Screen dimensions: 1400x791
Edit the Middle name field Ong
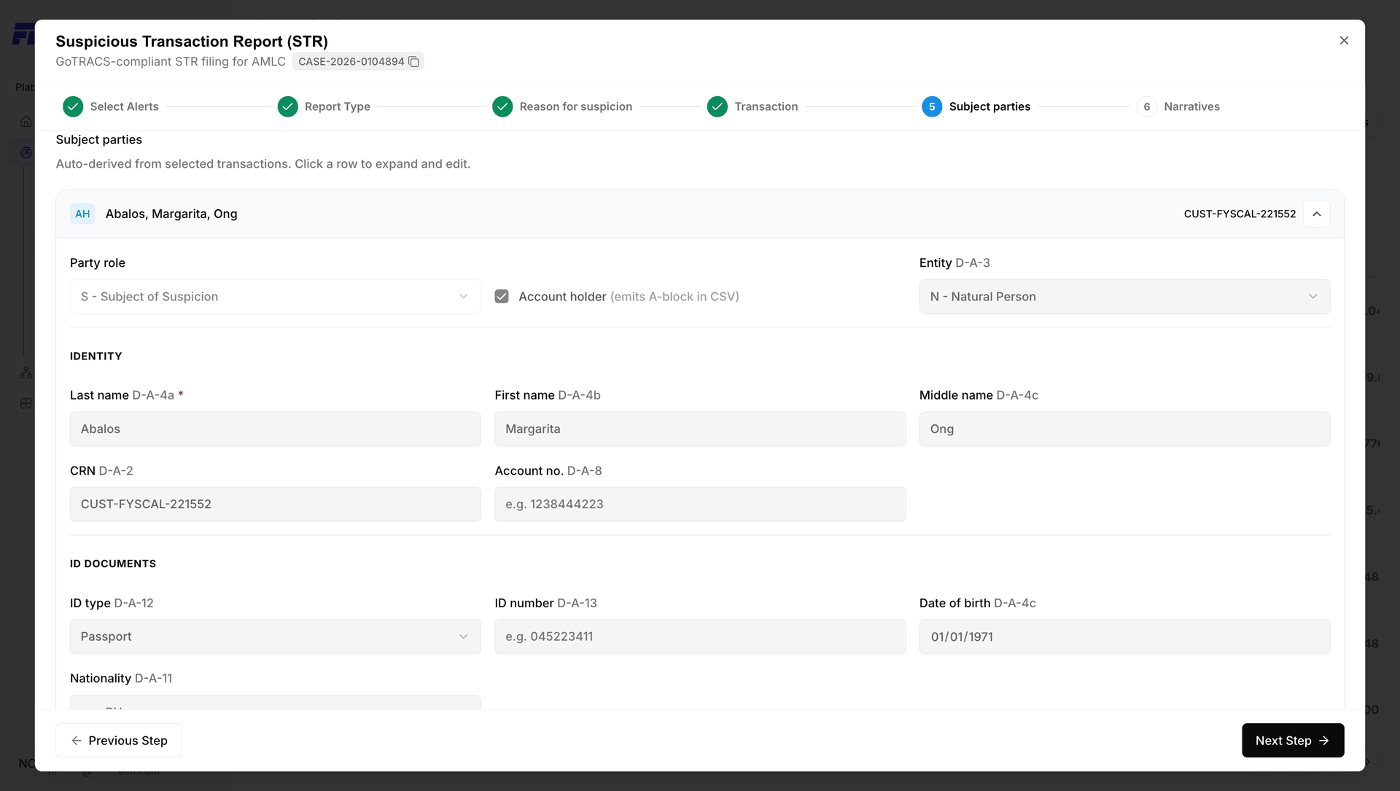[1124, 429]
